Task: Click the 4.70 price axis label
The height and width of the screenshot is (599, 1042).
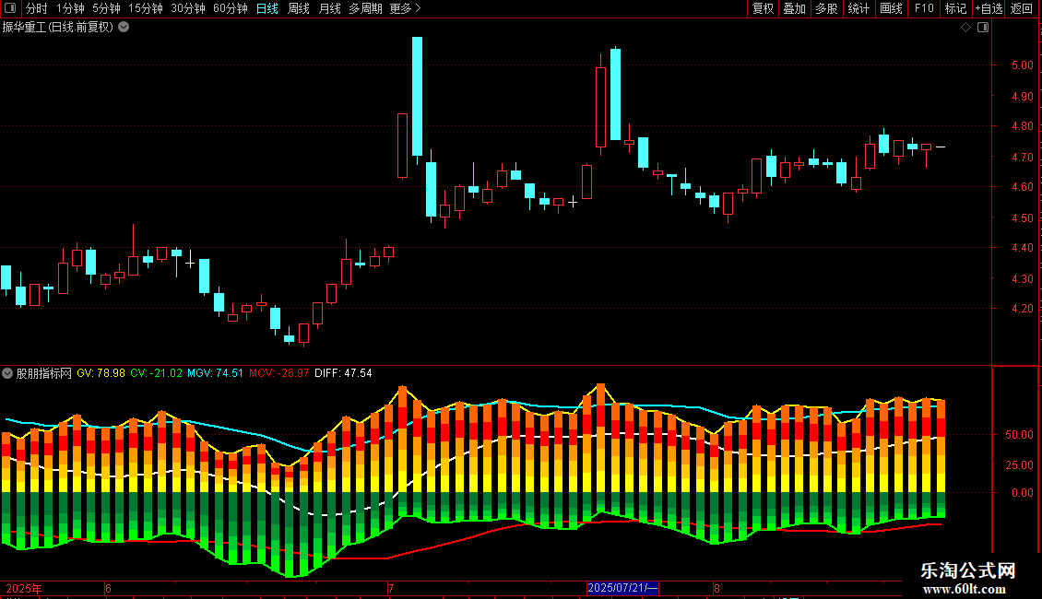Action: 1022,158
